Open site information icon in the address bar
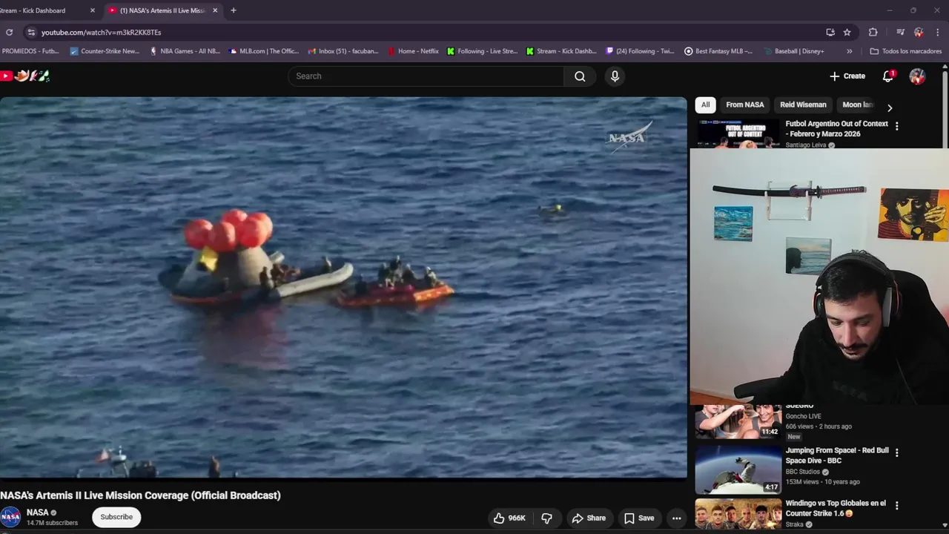 (30, 32)
